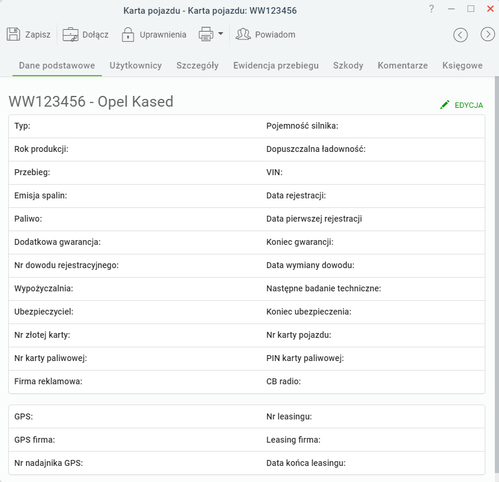Click the Wypożyczalnia: label
The image size is (499, 482).
pos(43,288)
